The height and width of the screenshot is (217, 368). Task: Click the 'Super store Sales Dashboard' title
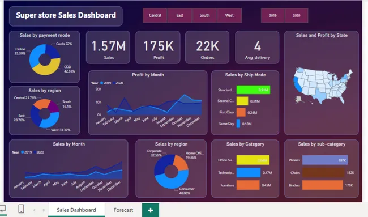click(x=66, y=15)
